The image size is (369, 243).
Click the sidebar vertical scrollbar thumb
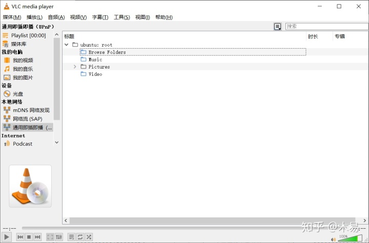pos(57,79)
